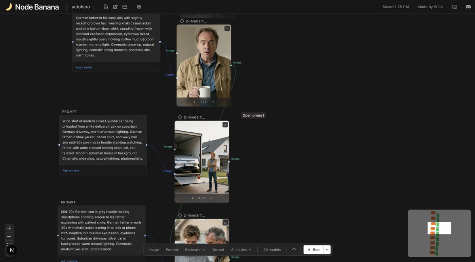Click Add variable under Hyundai car prompt
Screen dimensions: 475x262
tap(70, 171)
